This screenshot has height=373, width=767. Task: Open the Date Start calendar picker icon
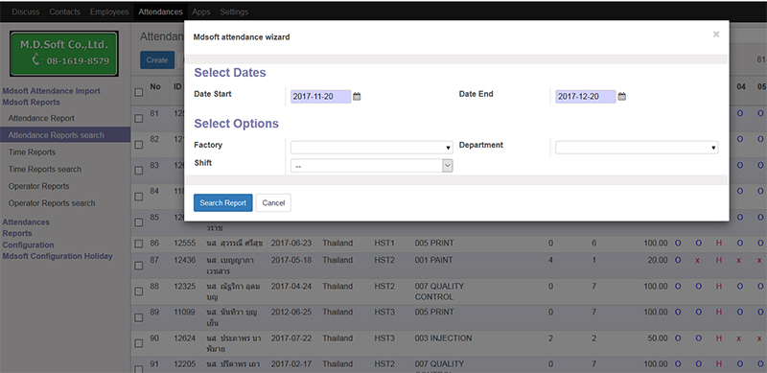pyautogui.click(x=357, y=97)
